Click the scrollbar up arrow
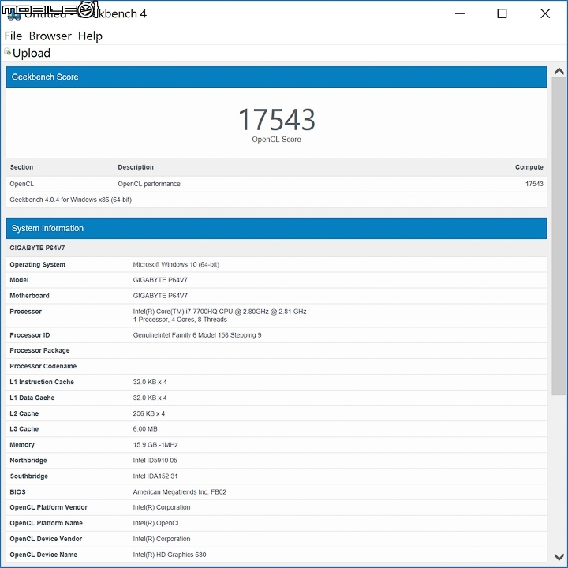This screenshot has width=568, height=568. (559, 71)
